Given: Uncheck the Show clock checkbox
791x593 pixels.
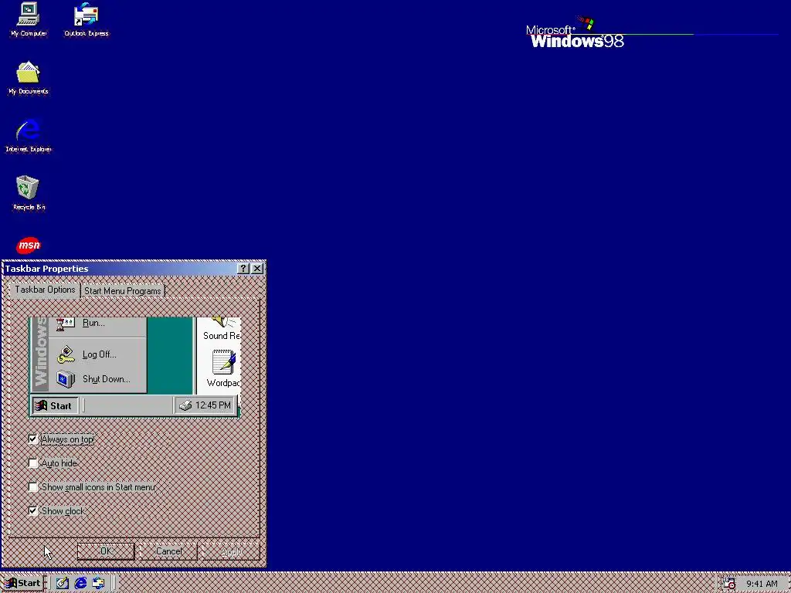Looking at the screenshot, I should pos(32,511).
